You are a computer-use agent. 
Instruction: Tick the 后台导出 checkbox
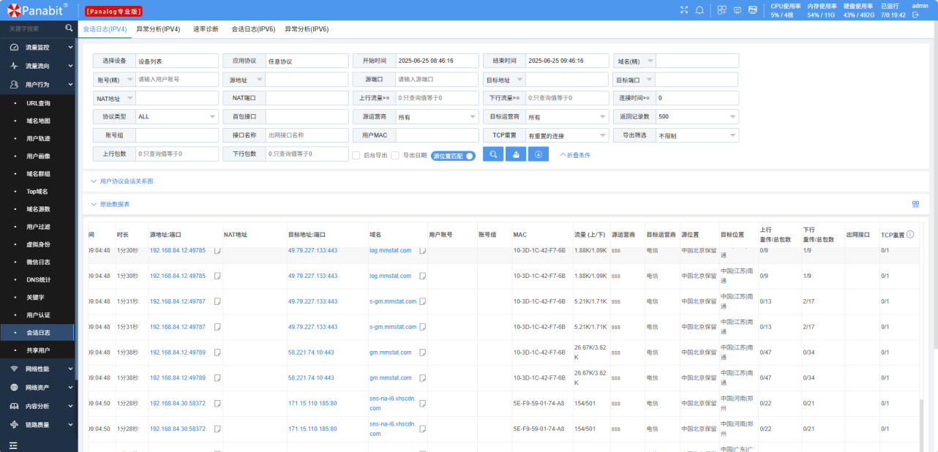point(356,155)
